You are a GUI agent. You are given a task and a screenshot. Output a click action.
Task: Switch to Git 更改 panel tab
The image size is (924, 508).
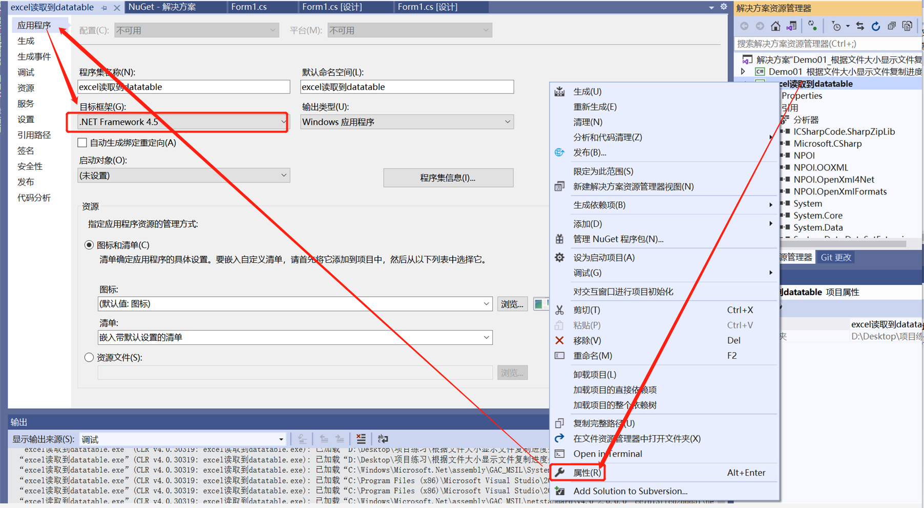836,257
